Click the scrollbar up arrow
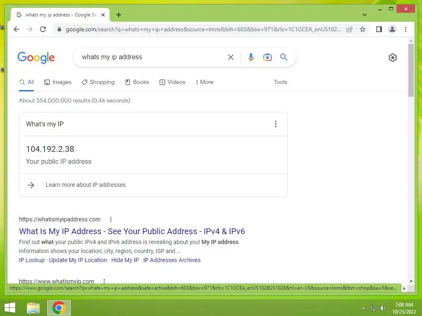The width and height of the screenshot is (422, 316). tap(411, 41)
